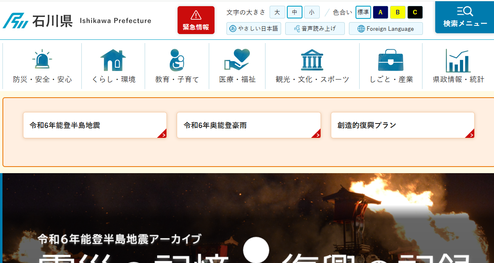Set text size to 大

[277, 12]
